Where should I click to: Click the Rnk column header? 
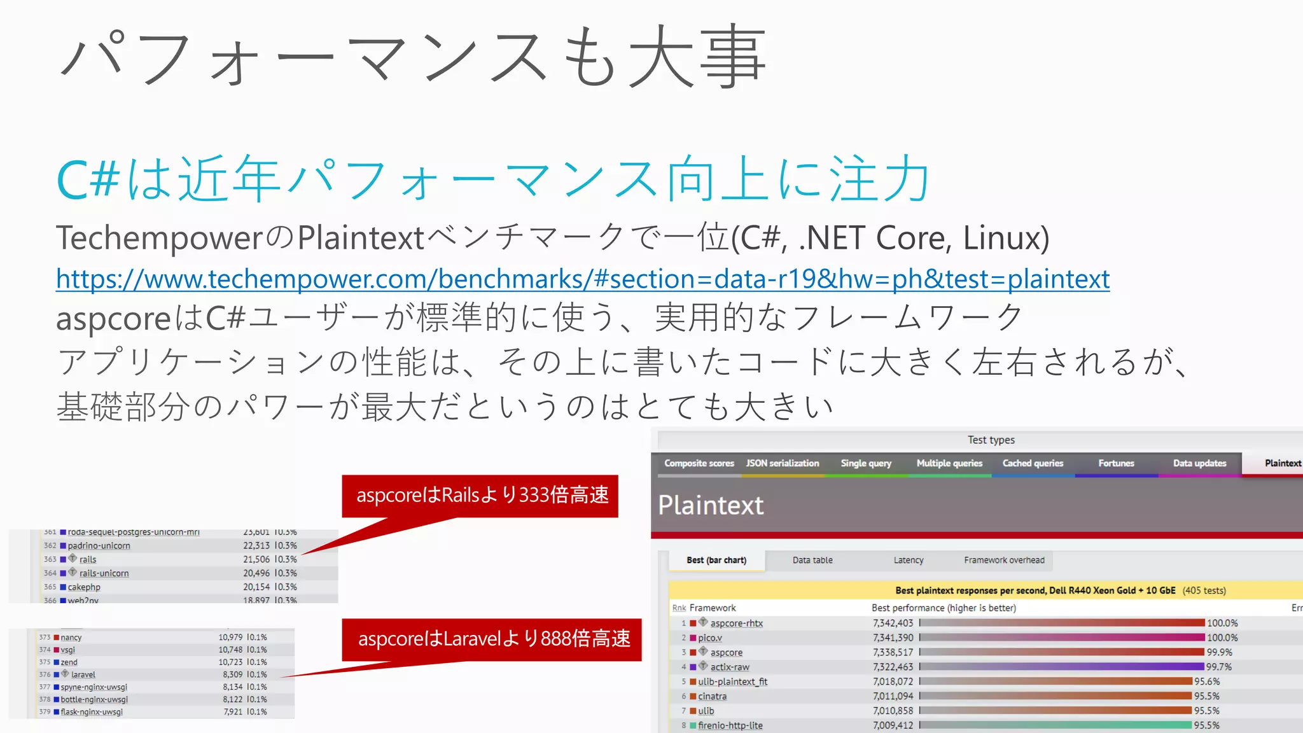(x=679, y=608)
